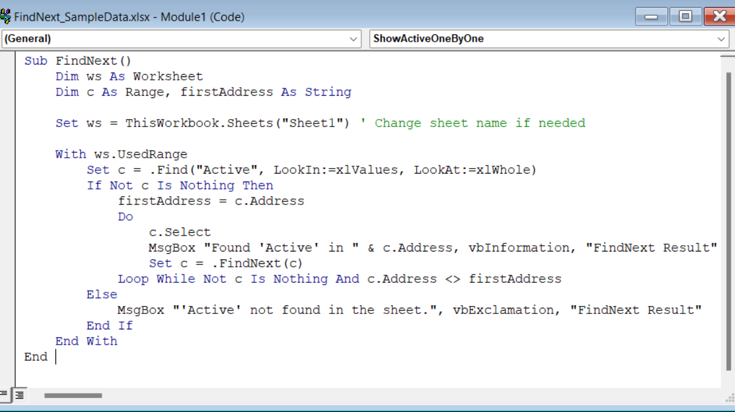
Task: Click the horizontal scrollbar thumb
Action: (x=73, y=395)
